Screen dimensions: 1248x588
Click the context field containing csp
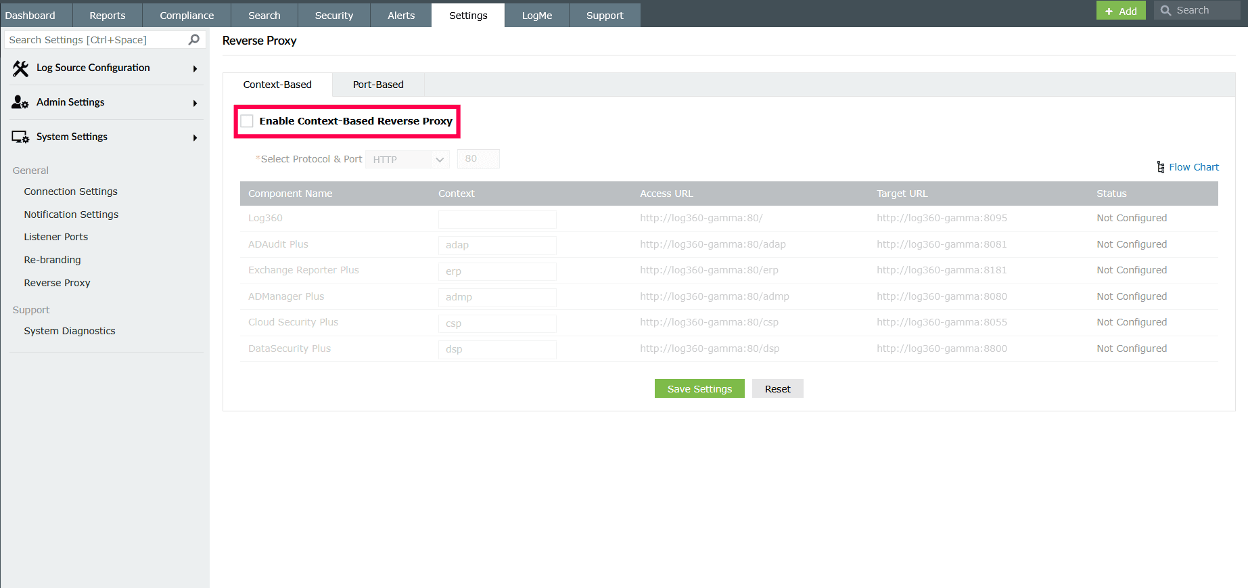point(497,323)
